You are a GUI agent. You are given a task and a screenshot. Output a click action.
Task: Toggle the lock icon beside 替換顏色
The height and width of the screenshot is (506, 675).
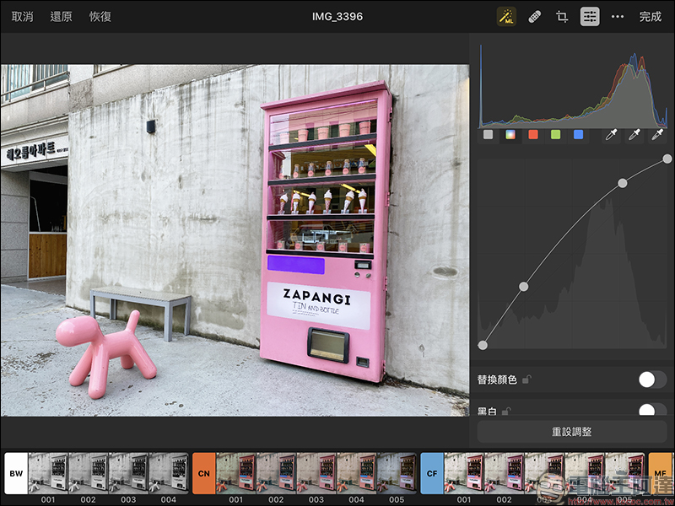coord(526,380)
